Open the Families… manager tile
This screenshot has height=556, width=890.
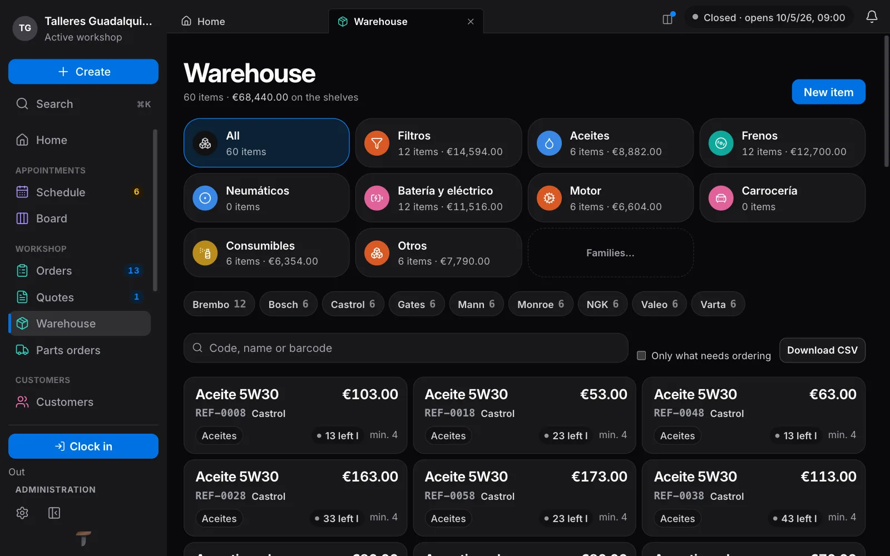(x=610, y=253)
